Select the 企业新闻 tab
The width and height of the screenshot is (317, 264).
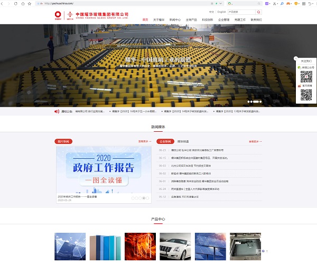click(x=165, y=142)
